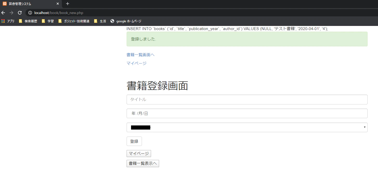Close the 図書管理システム tab

pyautogui.click(x=58, y=4)
